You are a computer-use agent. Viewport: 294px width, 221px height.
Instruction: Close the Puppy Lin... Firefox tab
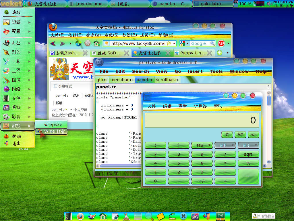209,53
